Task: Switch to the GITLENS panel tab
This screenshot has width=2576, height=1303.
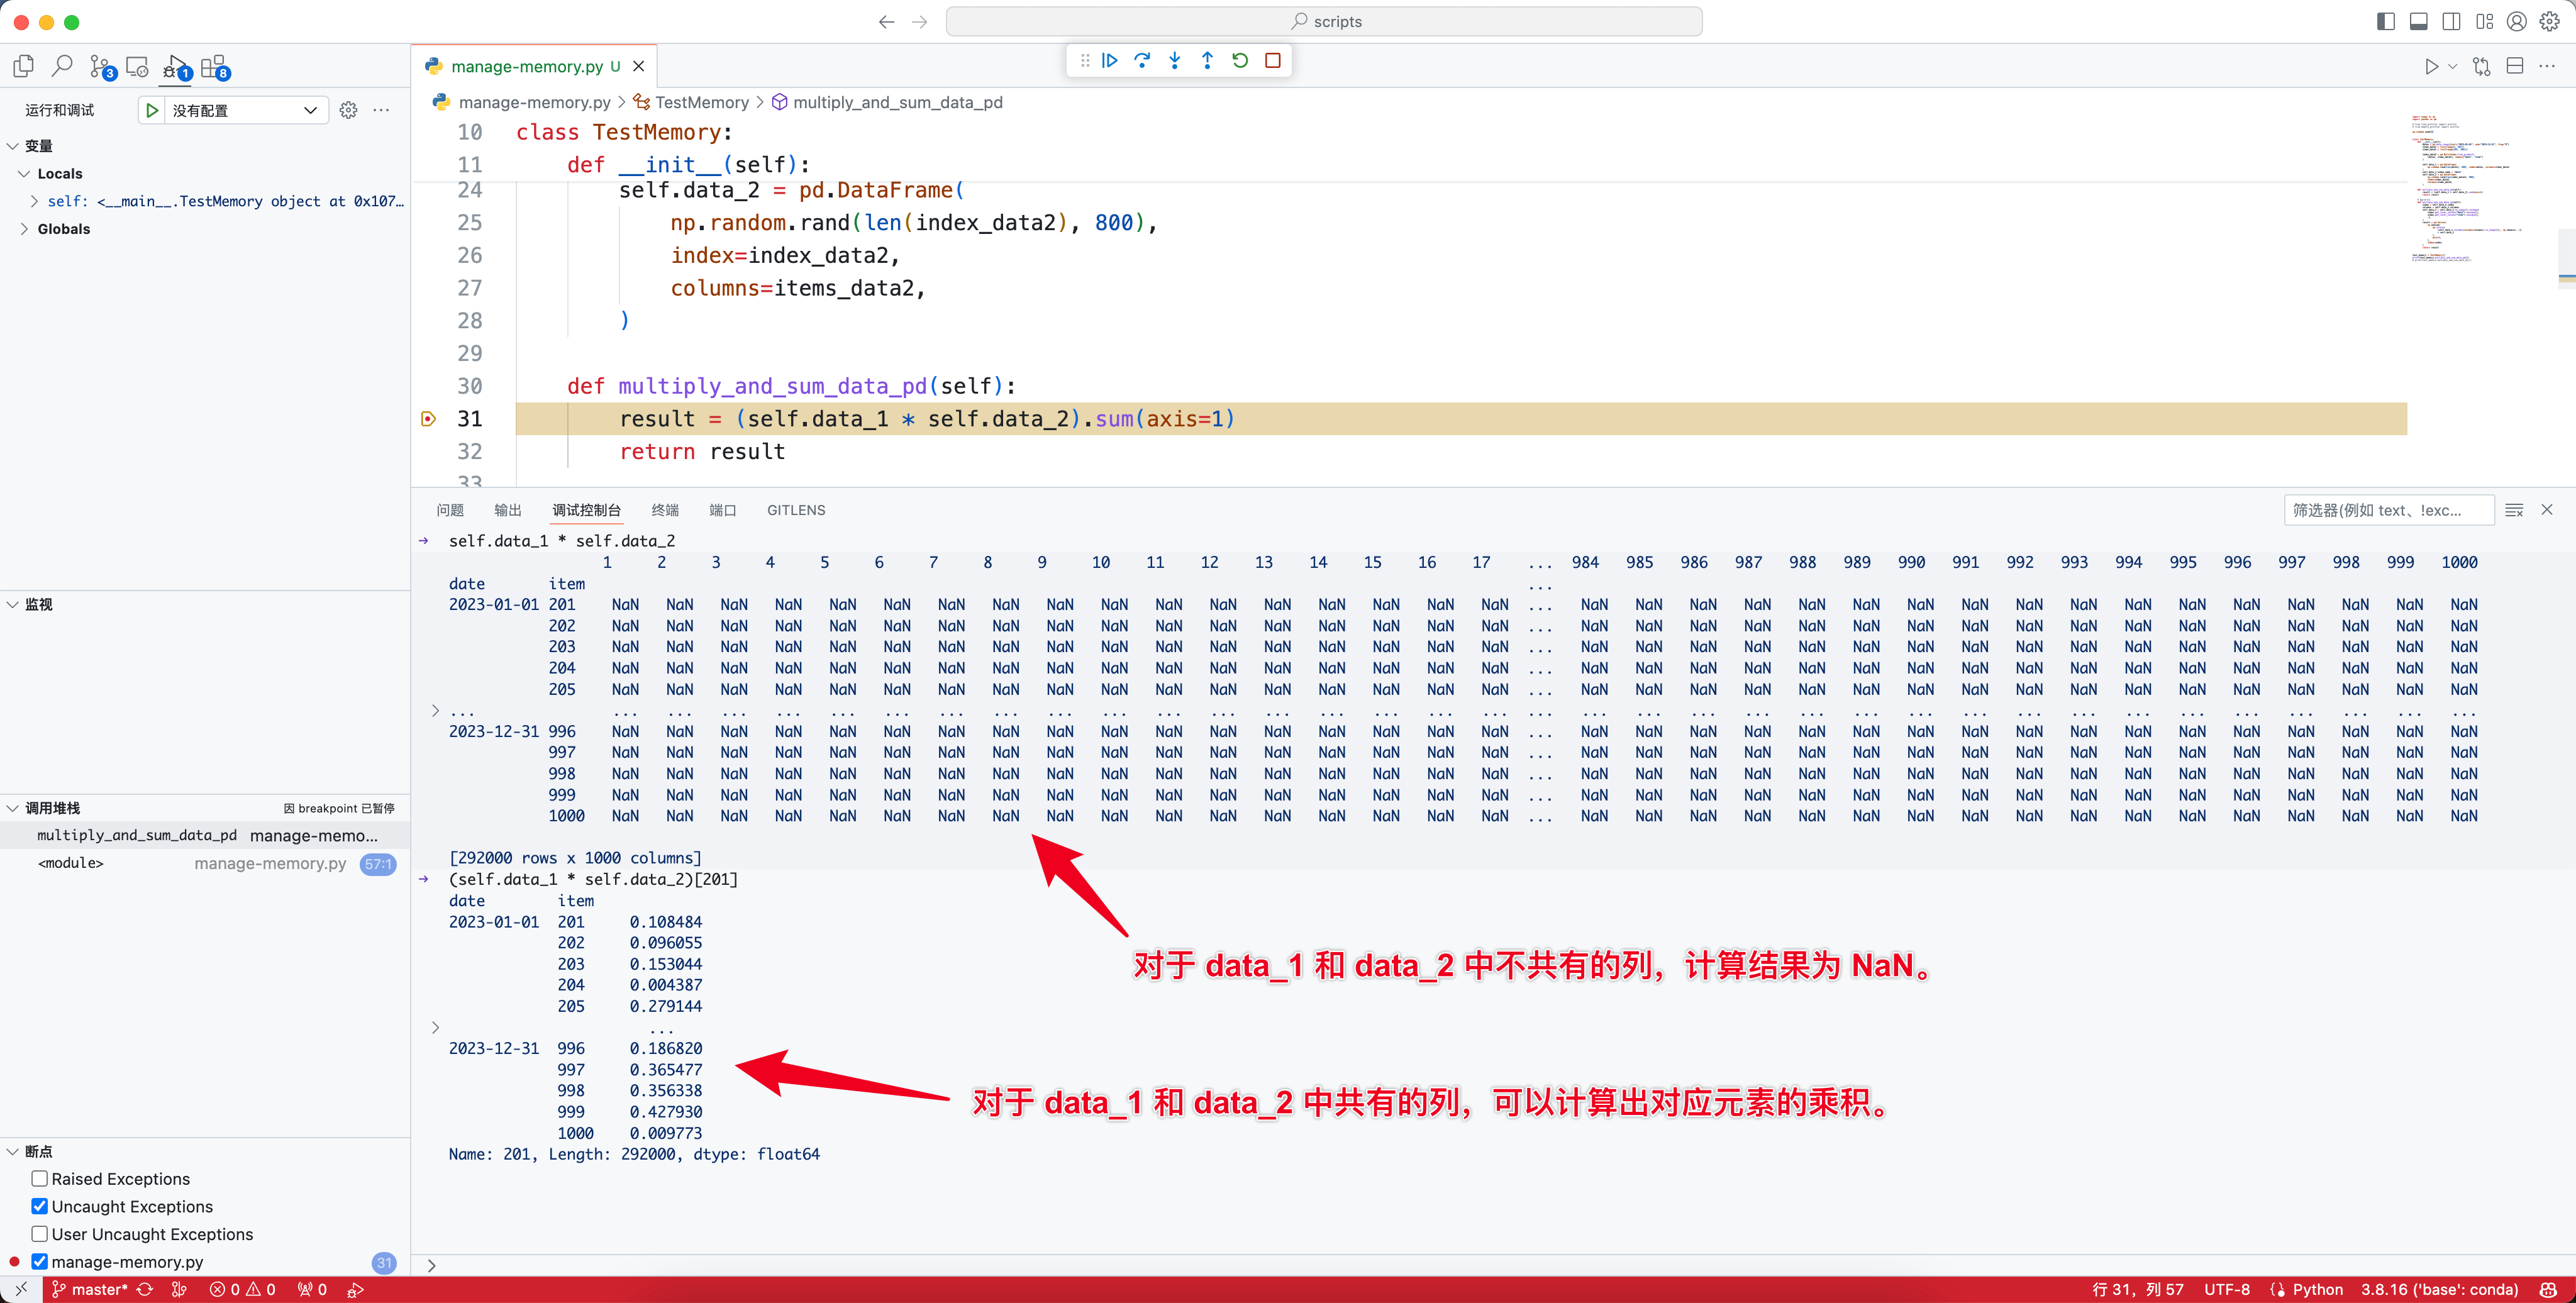Action: tap(796, 510)
